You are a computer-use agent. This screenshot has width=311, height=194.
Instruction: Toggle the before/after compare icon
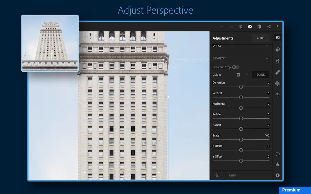(x=259, y=26)
